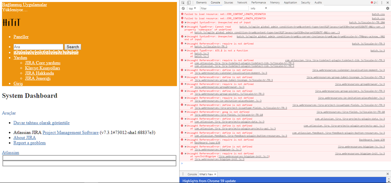Open the Bağlanmış Uygulamalar link

point(24,4)
